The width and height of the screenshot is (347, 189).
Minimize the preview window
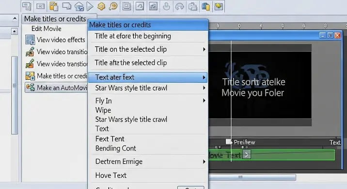(x=323, y=35)
